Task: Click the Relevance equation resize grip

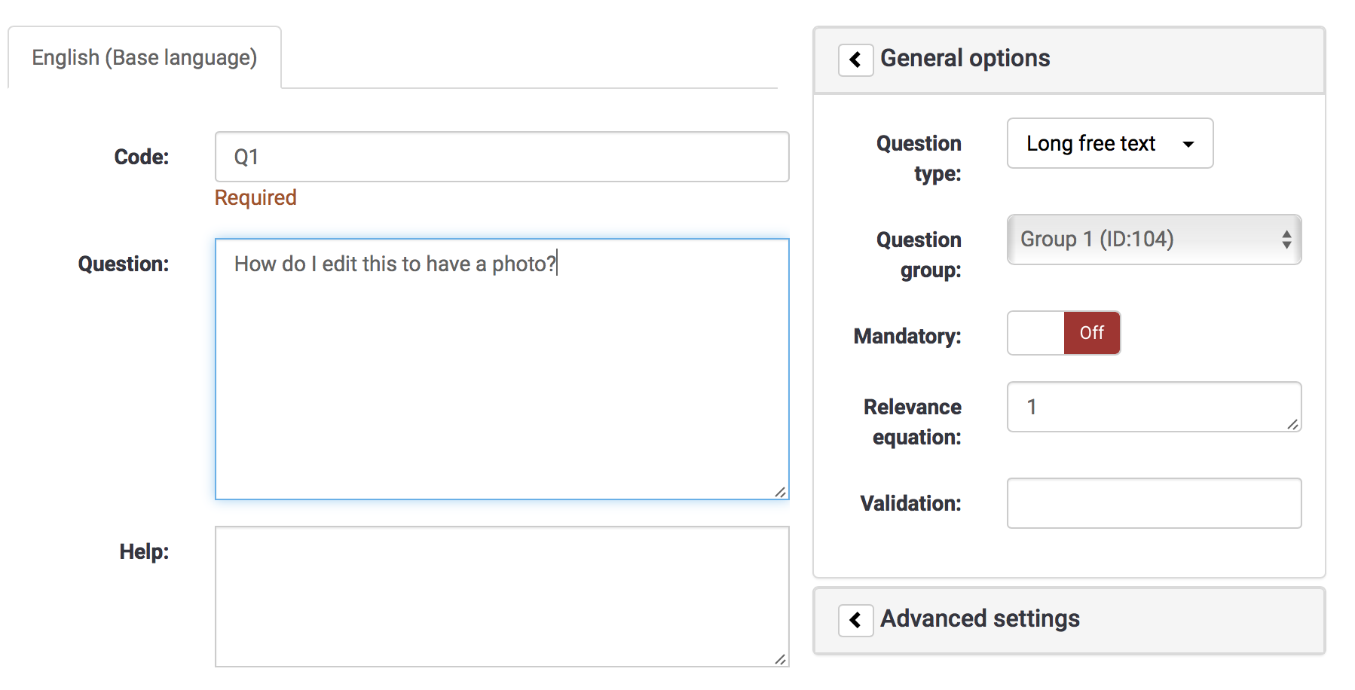Action: (1292, 424)
